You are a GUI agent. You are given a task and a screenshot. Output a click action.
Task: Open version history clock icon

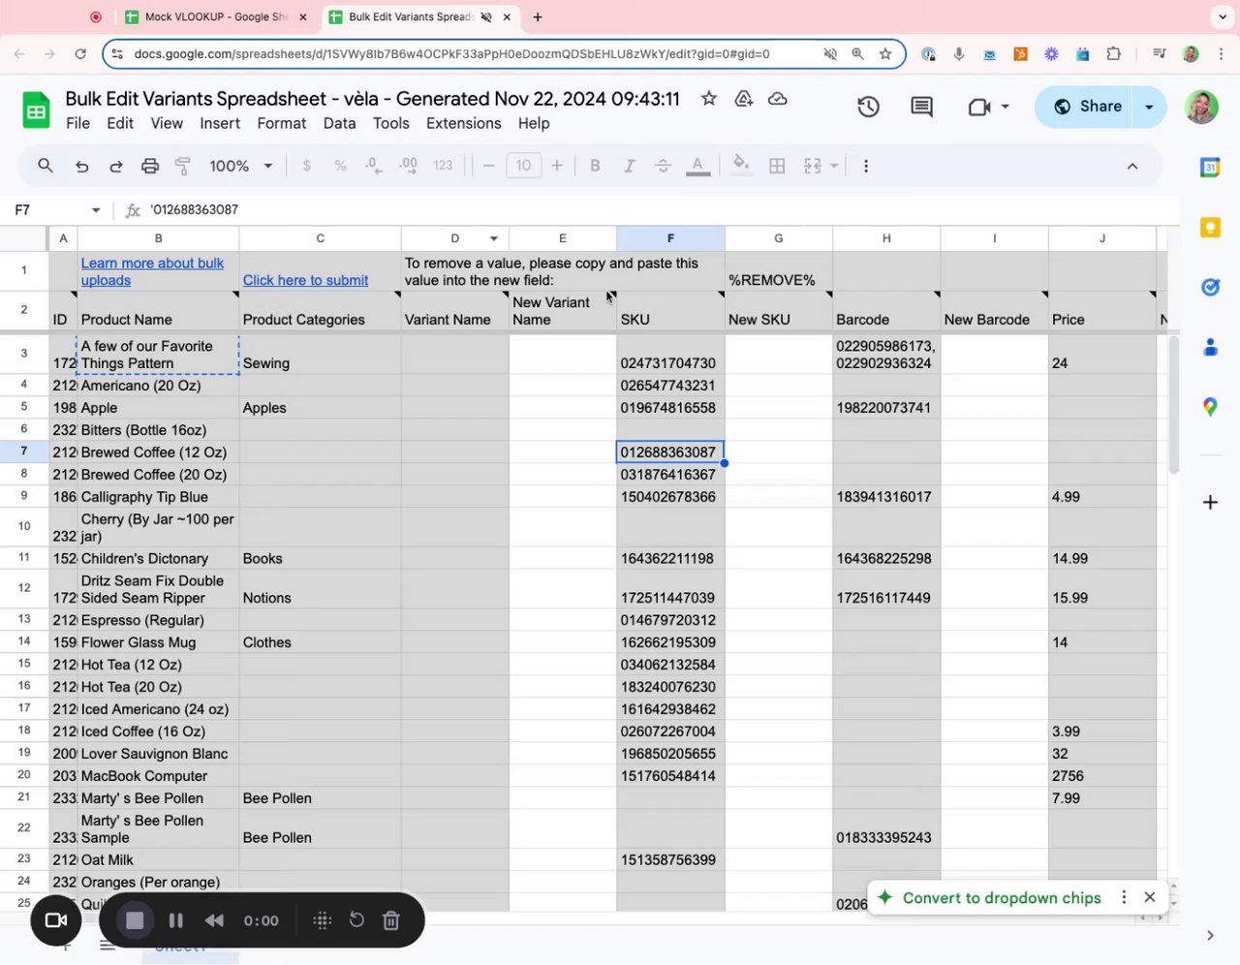click(x=868, y=107)
